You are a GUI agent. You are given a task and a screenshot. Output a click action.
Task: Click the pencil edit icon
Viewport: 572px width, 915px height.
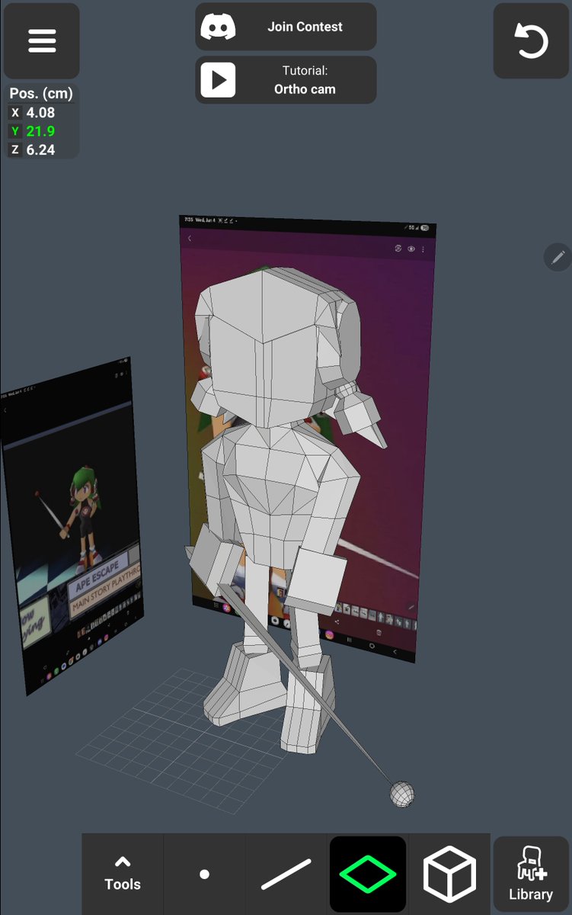(x=558, y=258)
